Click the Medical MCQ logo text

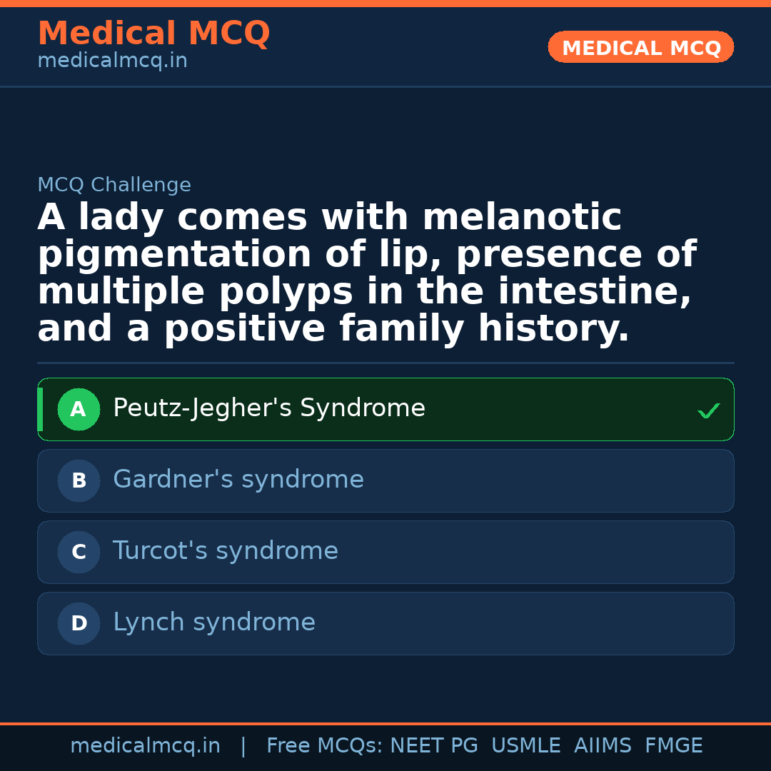[153, 33]
